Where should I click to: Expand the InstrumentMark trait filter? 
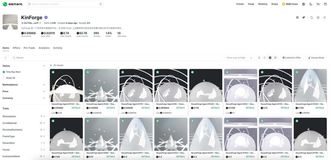point(24,156)
